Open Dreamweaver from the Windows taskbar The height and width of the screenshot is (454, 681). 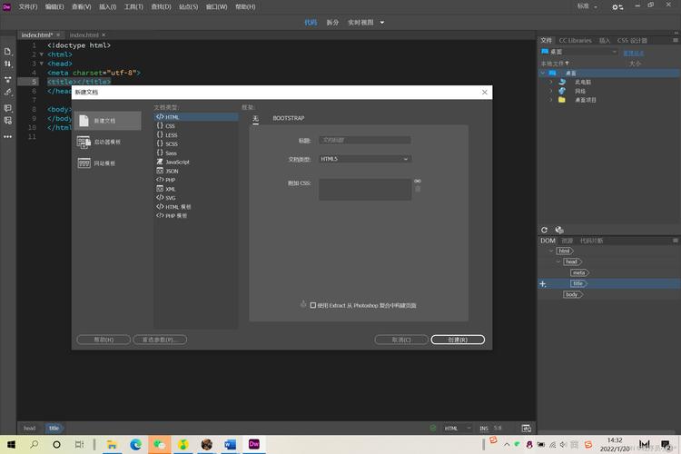click(x=254, y=444)
